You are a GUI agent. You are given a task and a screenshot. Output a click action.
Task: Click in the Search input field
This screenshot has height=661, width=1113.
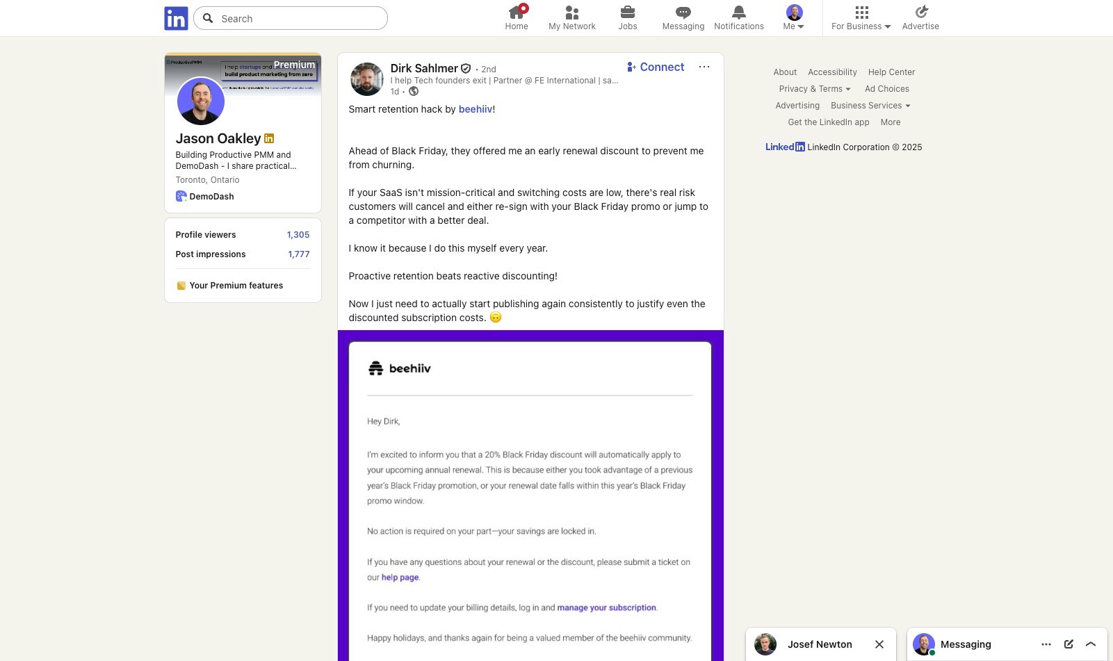291,18
